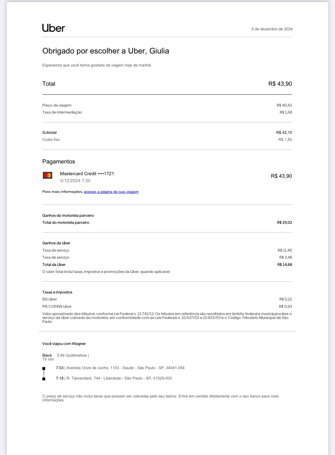Open the "acesse a página da sua viagem" link
This screenshot has height=455, width=335.
coord(111,192)
